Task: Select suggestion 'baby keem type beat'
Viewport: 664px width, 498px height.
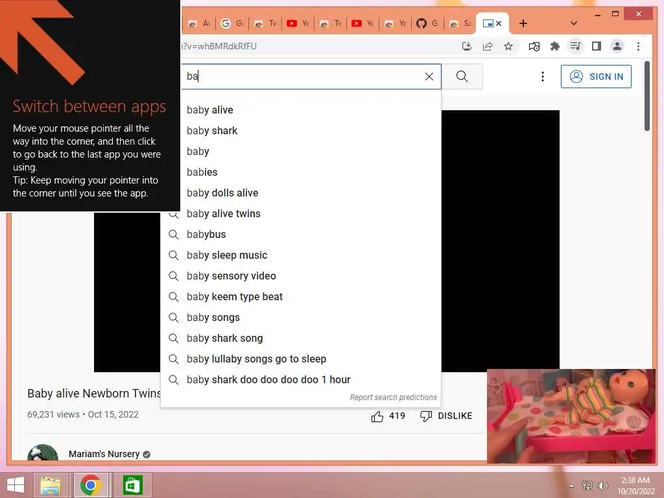Action: (301, 296)
